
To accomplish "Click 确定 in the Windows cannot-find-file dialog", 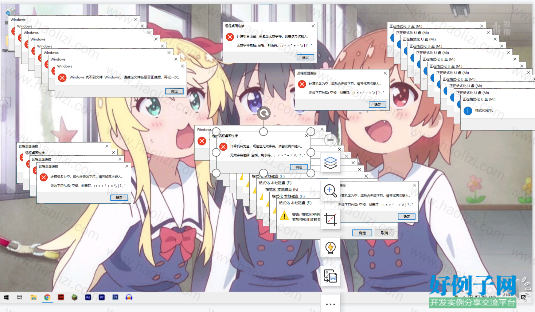I will [174, 91].
